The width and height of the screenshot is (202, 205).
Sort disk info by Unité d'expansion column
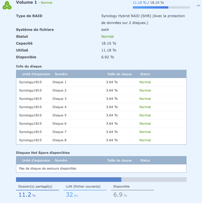36,74
